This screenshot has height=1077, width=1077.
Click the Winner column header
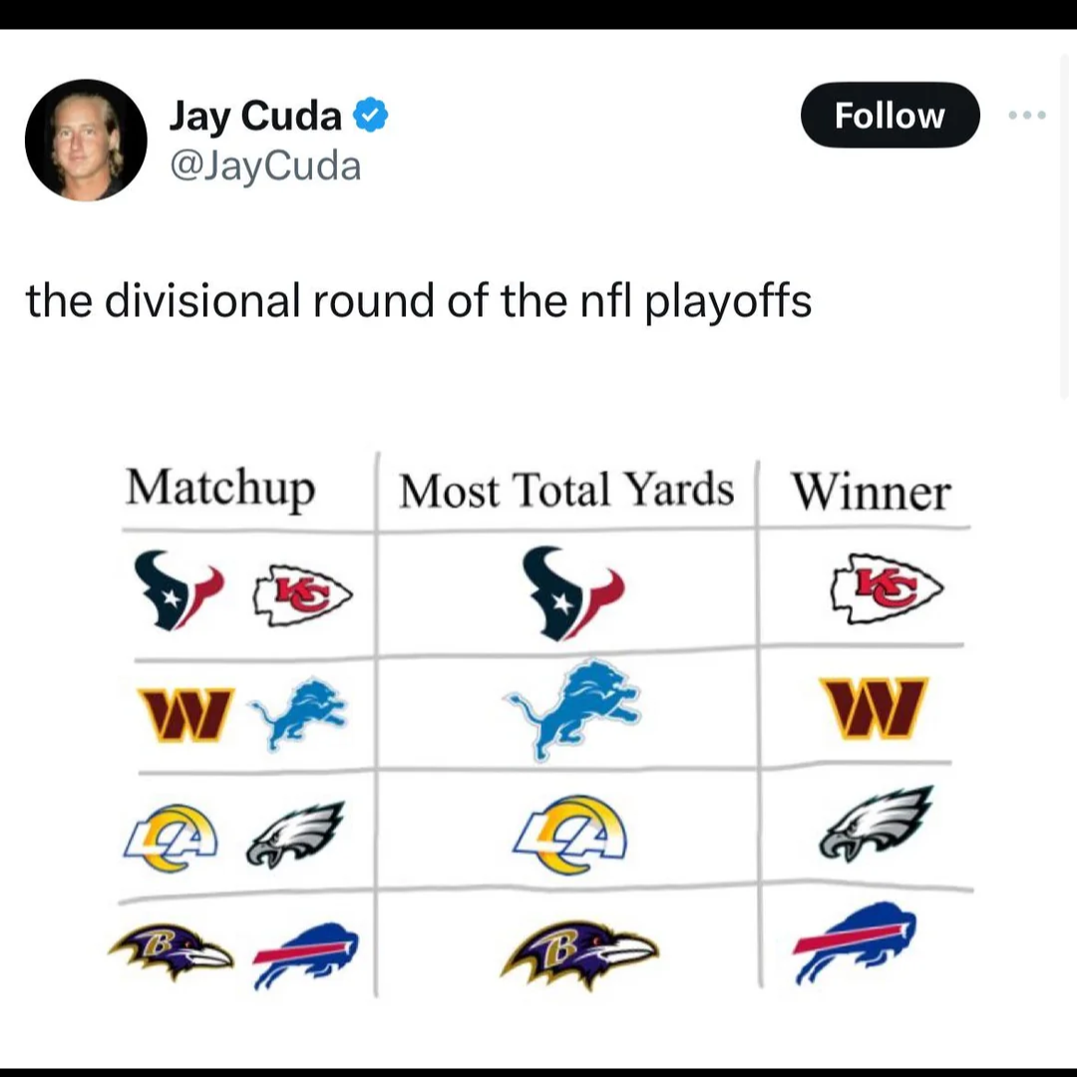tap(871, 492)
